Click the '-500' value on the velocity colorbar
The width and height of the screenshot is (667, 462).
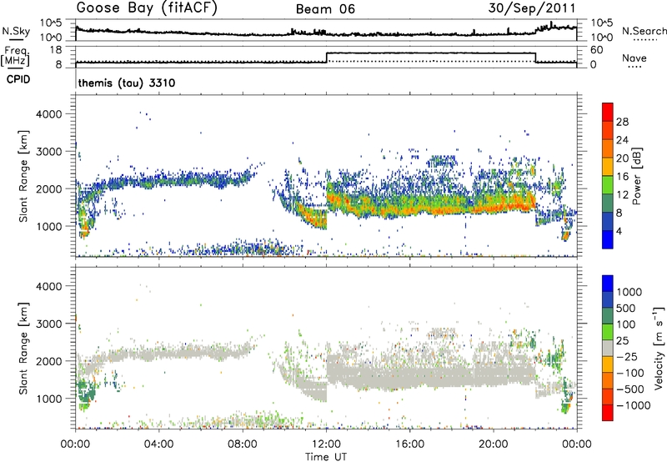[630, 389]
